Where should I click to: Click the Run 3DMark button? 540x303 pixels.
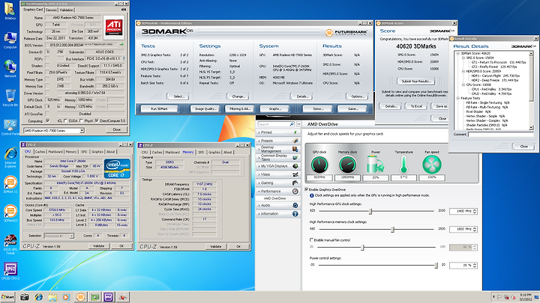[159, 109]
